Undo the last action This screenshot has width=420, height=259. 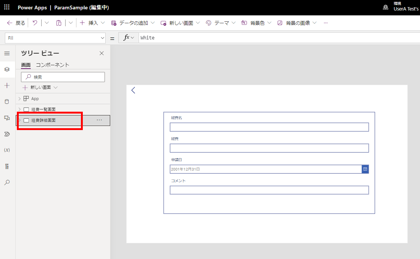point(35,23)
